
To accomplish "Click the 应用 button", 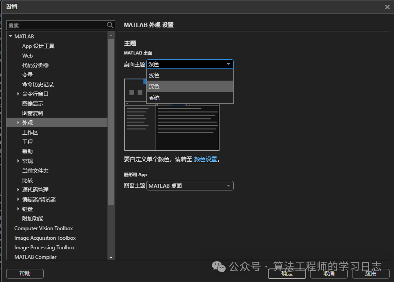I will click(371, 273).
